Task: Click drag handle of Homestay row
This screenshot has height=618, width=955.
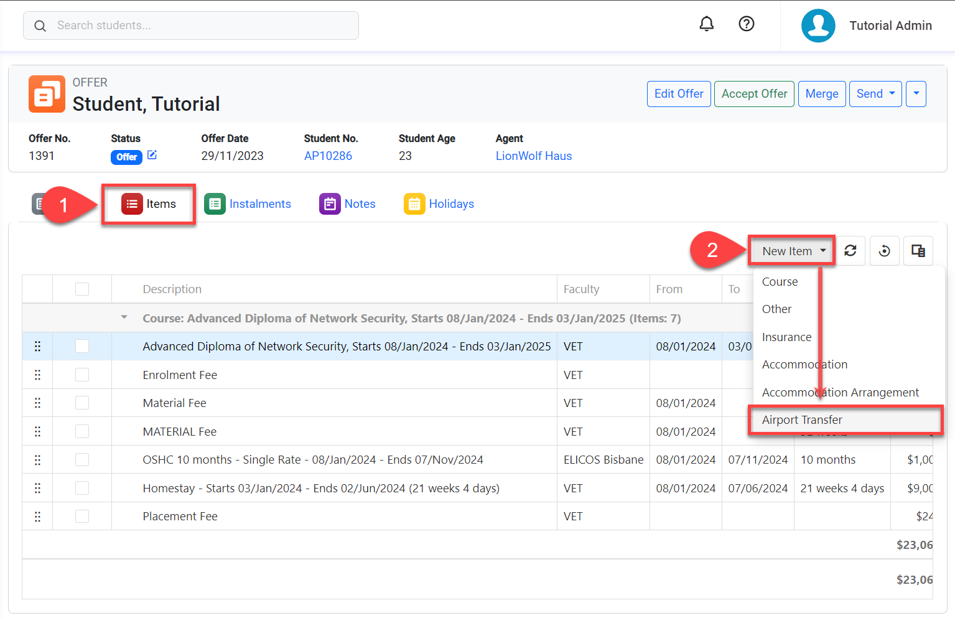Action: click(37, 488)
